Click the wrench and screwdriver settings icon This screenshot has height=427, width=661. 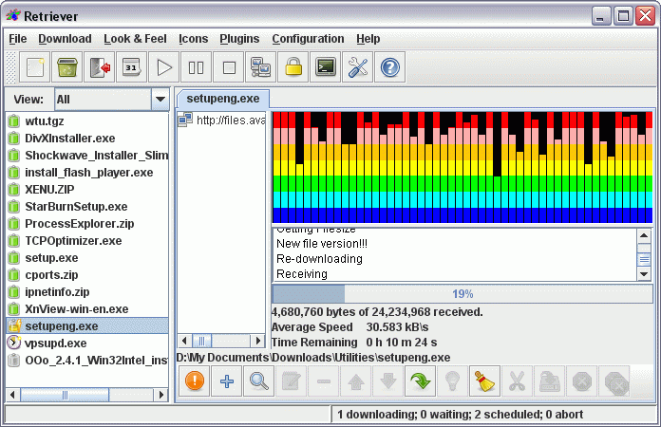(358, 67)
